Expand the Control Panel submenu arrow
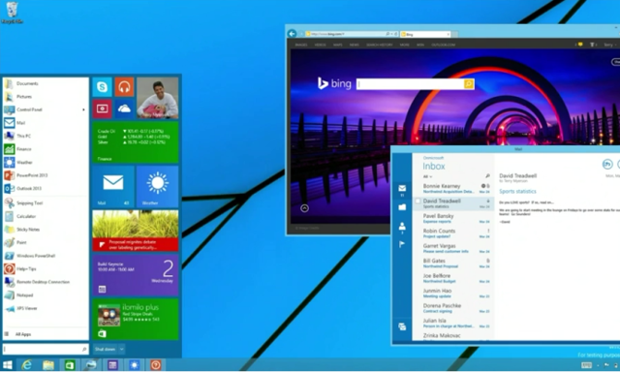The image size is (620, 372). (x=83, y=109)
